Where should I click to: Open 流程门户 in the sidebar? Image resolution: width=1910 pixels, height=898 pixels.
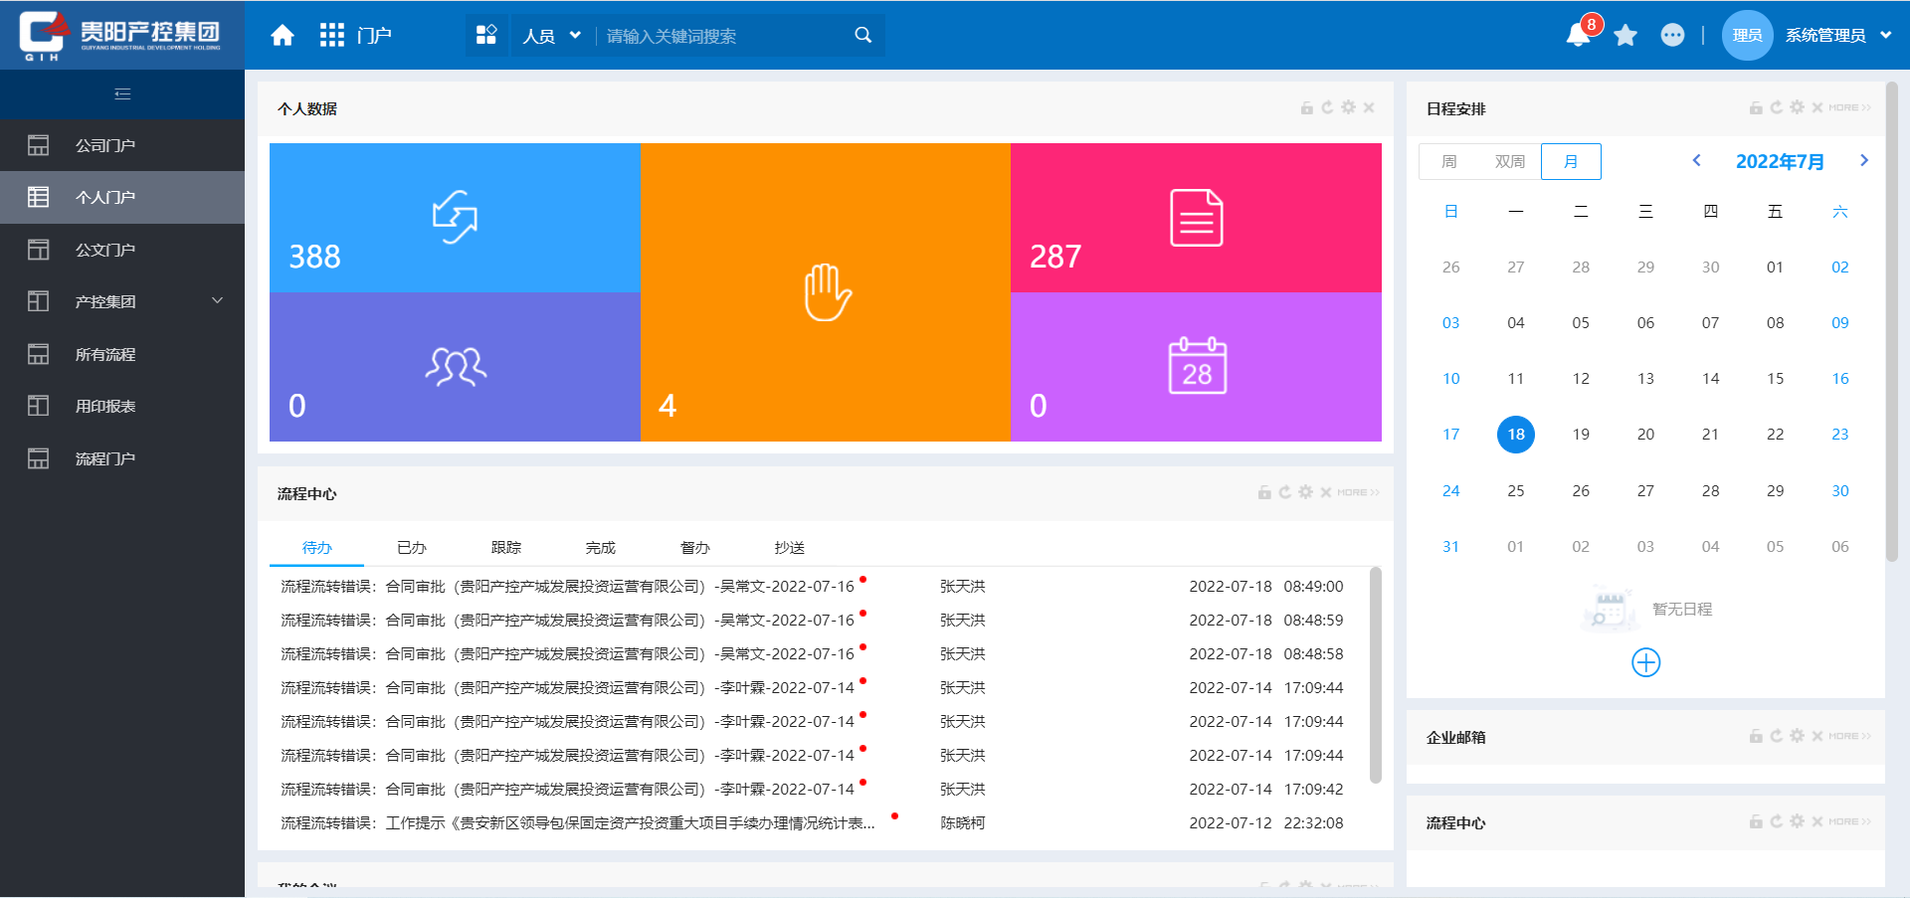point(122,458)
